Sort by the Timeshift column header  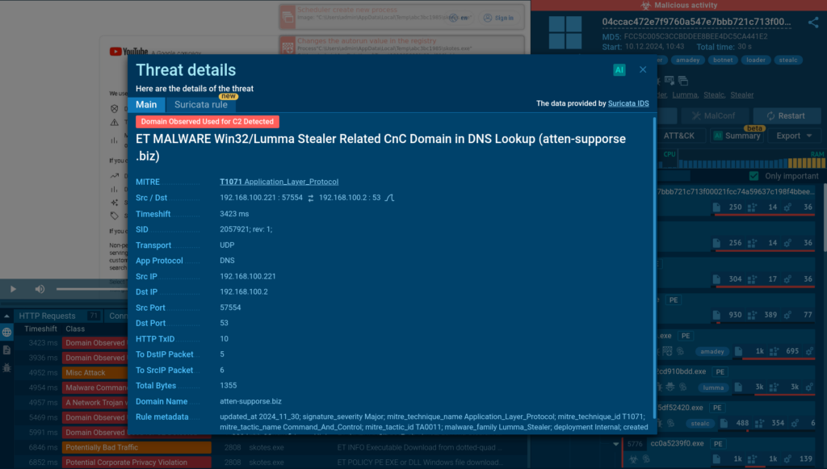click(x=40, y=329)
